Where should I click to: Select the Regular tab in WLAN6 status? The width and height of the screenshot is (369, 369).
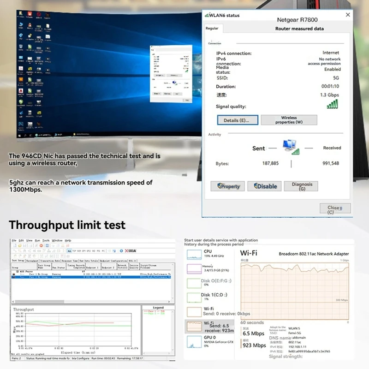tap(213, 29)
